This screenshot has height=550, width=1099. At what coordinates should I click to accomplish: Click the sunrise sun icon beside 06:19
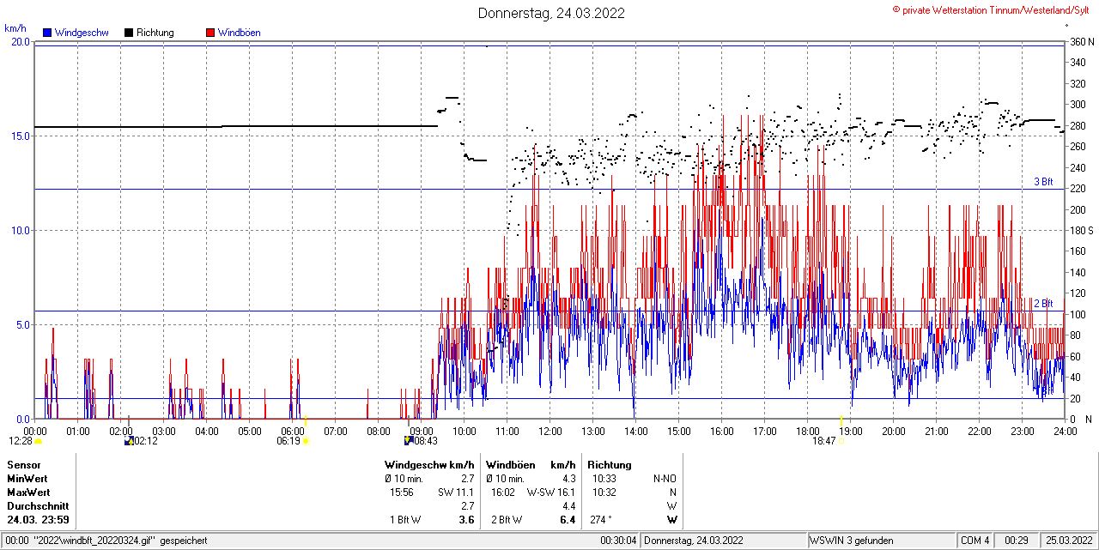tap(306, 441)
